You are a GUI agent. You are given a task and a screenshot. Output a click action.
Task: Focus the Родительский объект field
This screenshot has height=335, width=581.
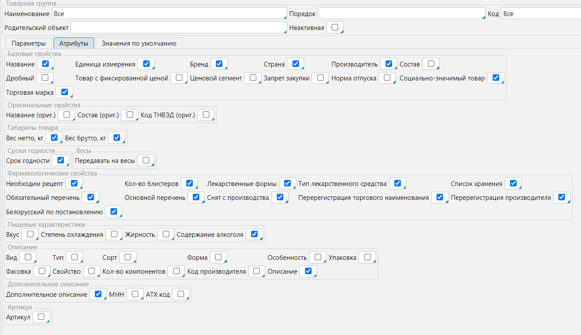pos(178,28)
